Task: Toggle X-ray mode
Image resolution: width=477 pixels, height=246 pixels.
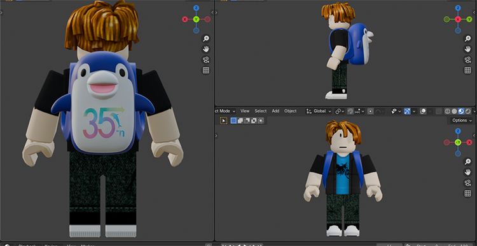Action: [x=439, y=112]
